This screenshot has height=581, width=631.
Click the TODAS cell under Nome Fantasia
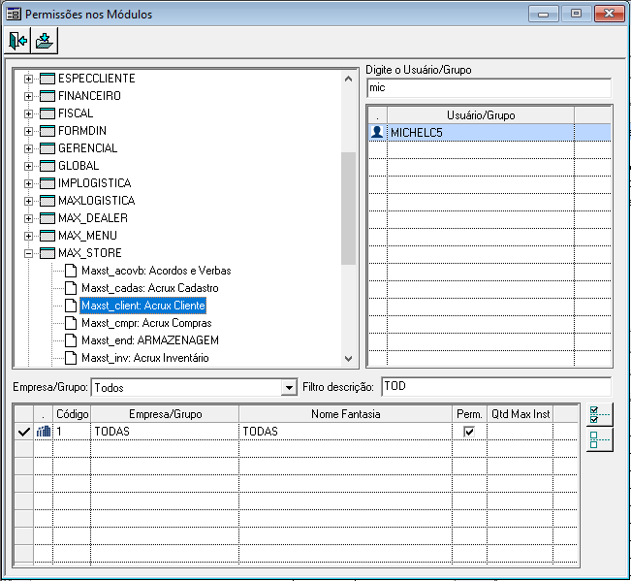coord(346,432)
